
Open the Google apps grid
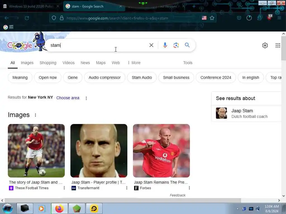[278, 45]
